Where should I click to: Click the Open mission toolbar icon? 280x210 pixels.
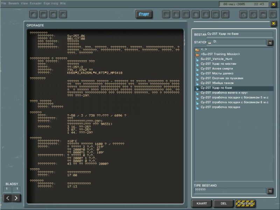[43, 14]
